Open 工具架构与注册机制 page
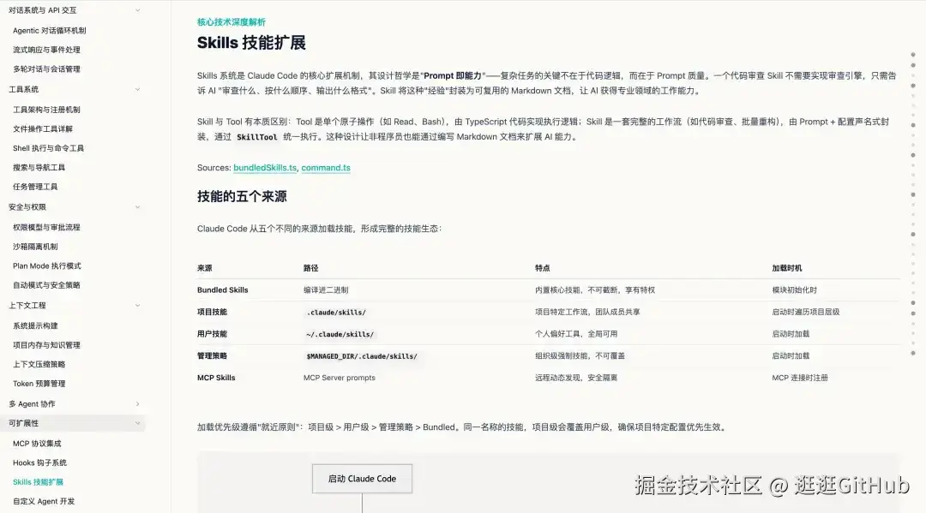 46,109
